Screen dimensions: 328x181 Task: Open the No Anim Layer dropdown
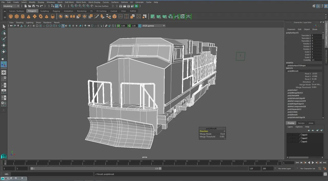286,168
